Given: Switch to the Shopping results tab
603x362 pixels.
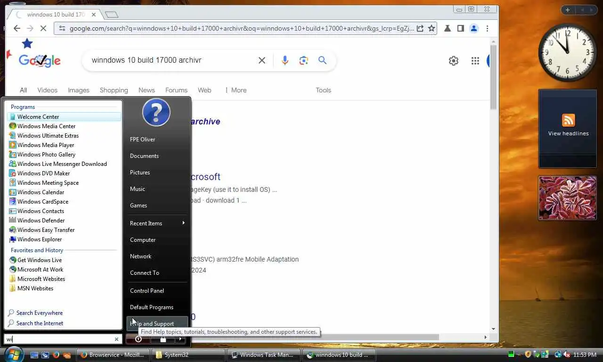Looking at the screenshot, I should (114, 90).
